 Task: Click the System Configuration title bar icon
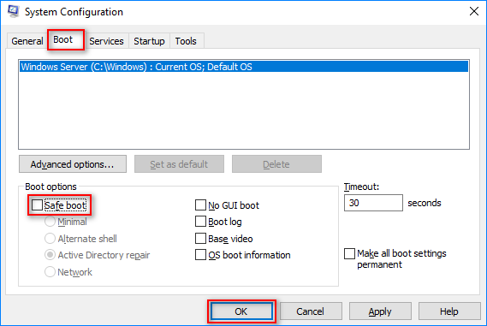13,11
